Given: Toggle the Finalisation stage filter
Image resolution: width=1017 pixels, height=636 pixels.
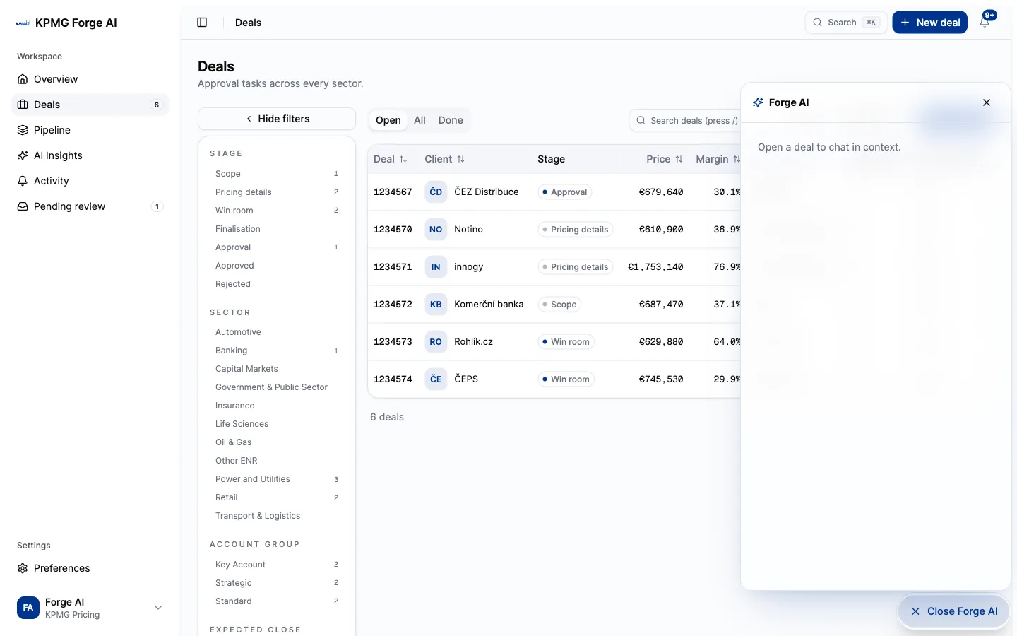Looking at the screenshot, I should [277, 229].
